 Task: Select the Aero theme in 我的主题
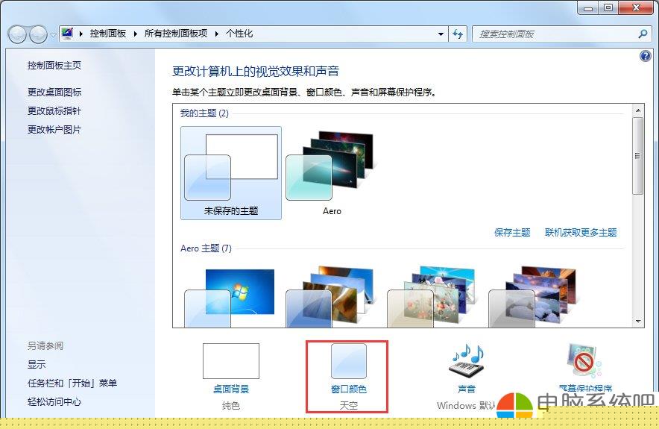pyautogui.click(x=331, y=173)
